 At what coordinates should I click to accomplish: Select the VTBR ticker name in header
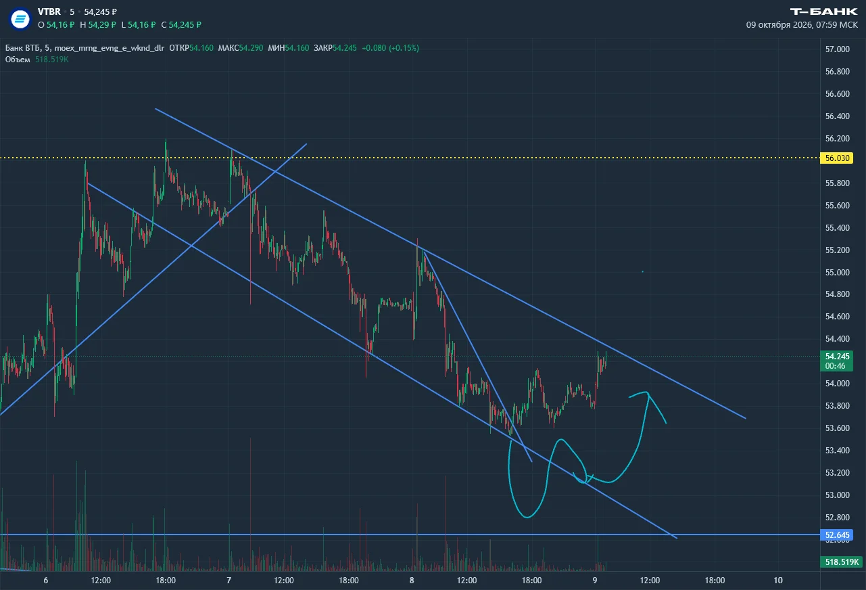[48, 12]
